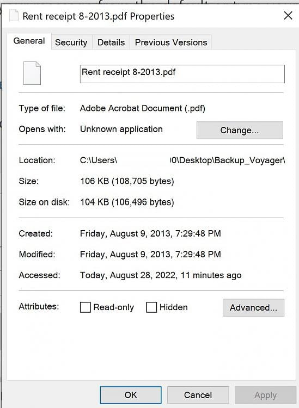Dismiss the dialog with Cancel

point(198,395)
